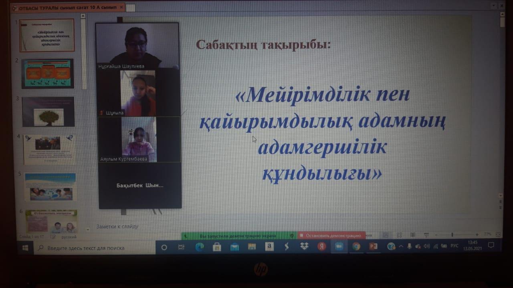This screenshot has height=288, width=513.
Task: Click the 77% zoom level
Action: (x=488, y=235)
